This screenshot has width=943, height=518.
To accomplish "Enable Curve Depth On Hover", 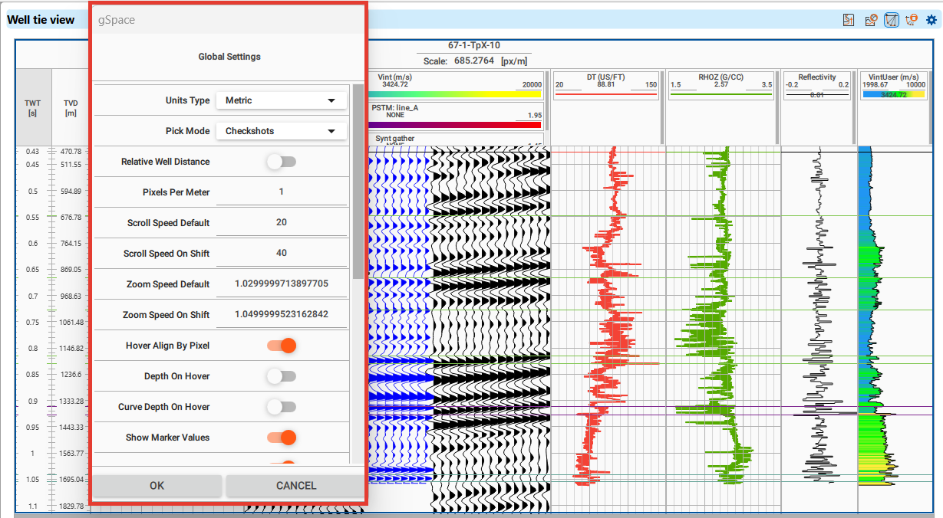I will 282,407.
